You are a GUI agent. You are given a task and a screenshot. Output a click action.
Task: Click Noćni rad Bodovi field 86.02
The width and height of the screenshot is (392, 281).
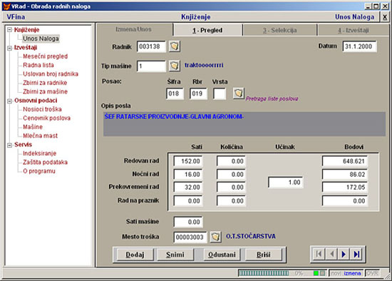point(345,174)
